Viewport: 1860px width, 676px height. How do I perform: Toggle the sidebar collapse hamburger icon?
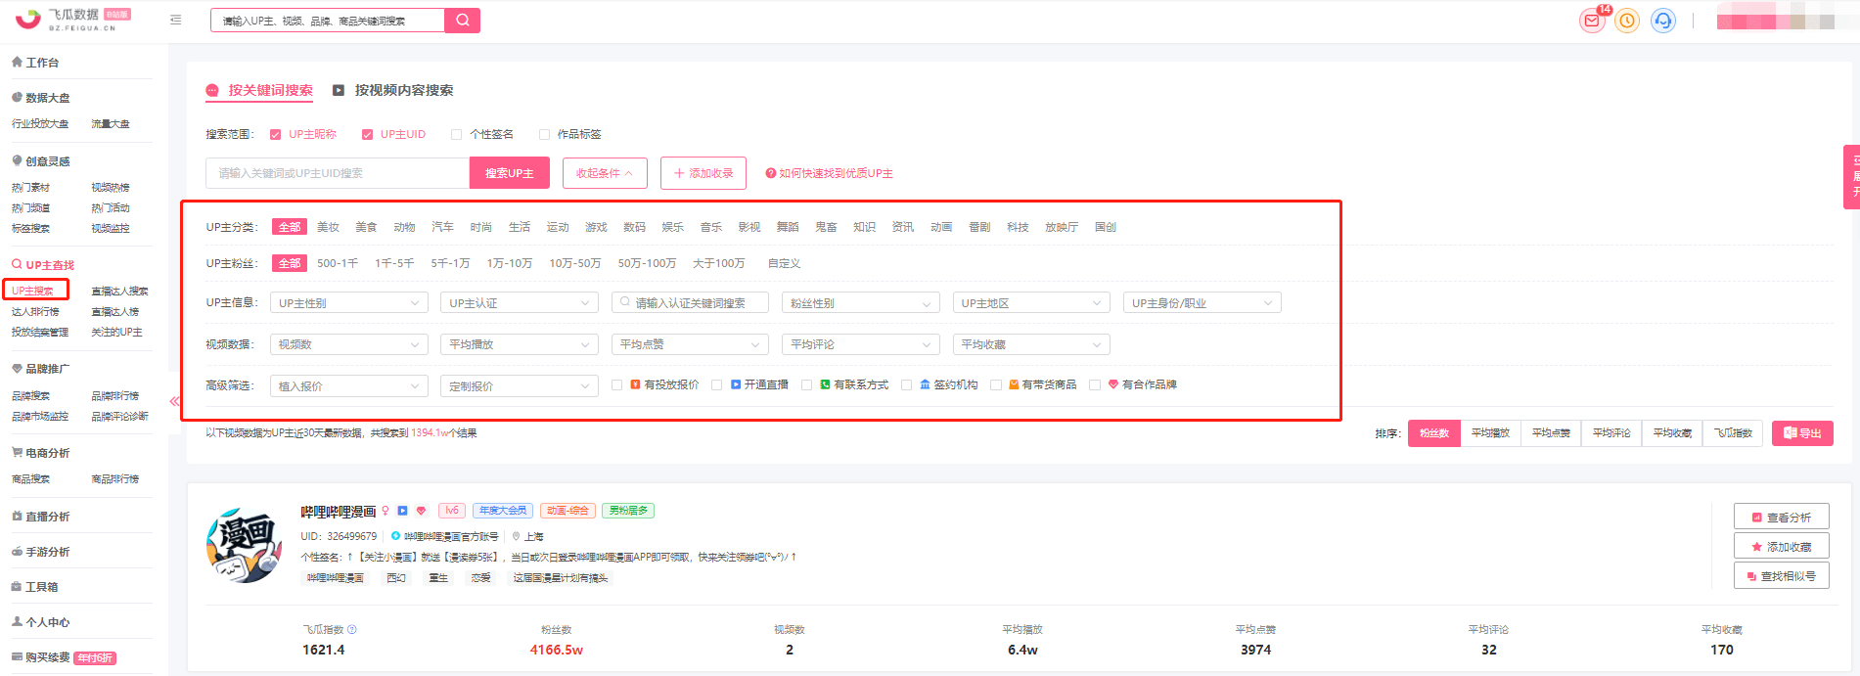(x=176, y=20)
